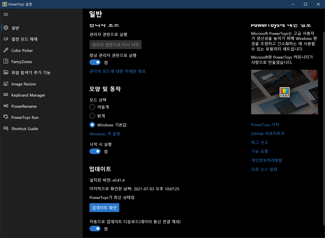Open Keyboard Manager settings page
The height and width of the screenshot is (238, 325).
click(42, 95)
